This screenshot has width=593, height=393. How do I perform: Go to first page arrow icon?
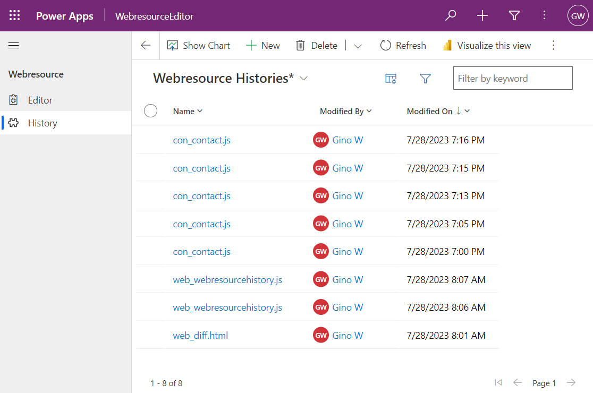click(498, 382)
